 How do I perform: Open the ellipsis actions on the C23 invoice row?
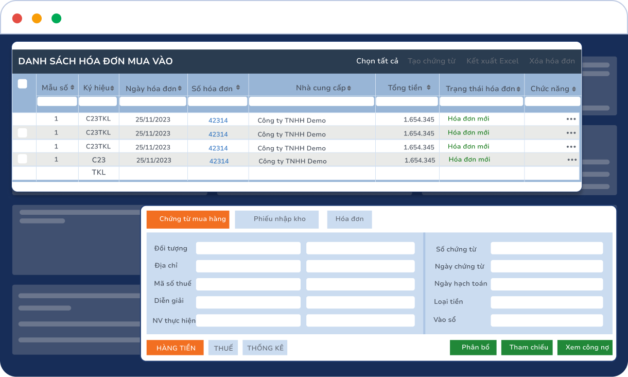tap(571, 160)
